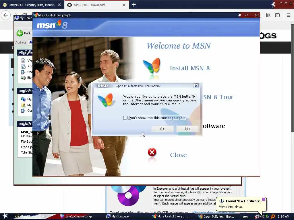Viewport: 294px width, 220px height.
Task: Close the 'Open MSN from the Start menu?' dialog
Action: click(196, 86)
